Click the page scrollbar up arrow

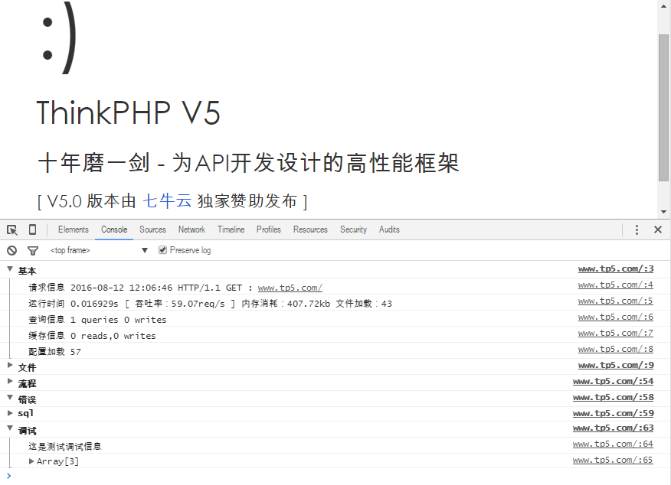tap(664, 6)
